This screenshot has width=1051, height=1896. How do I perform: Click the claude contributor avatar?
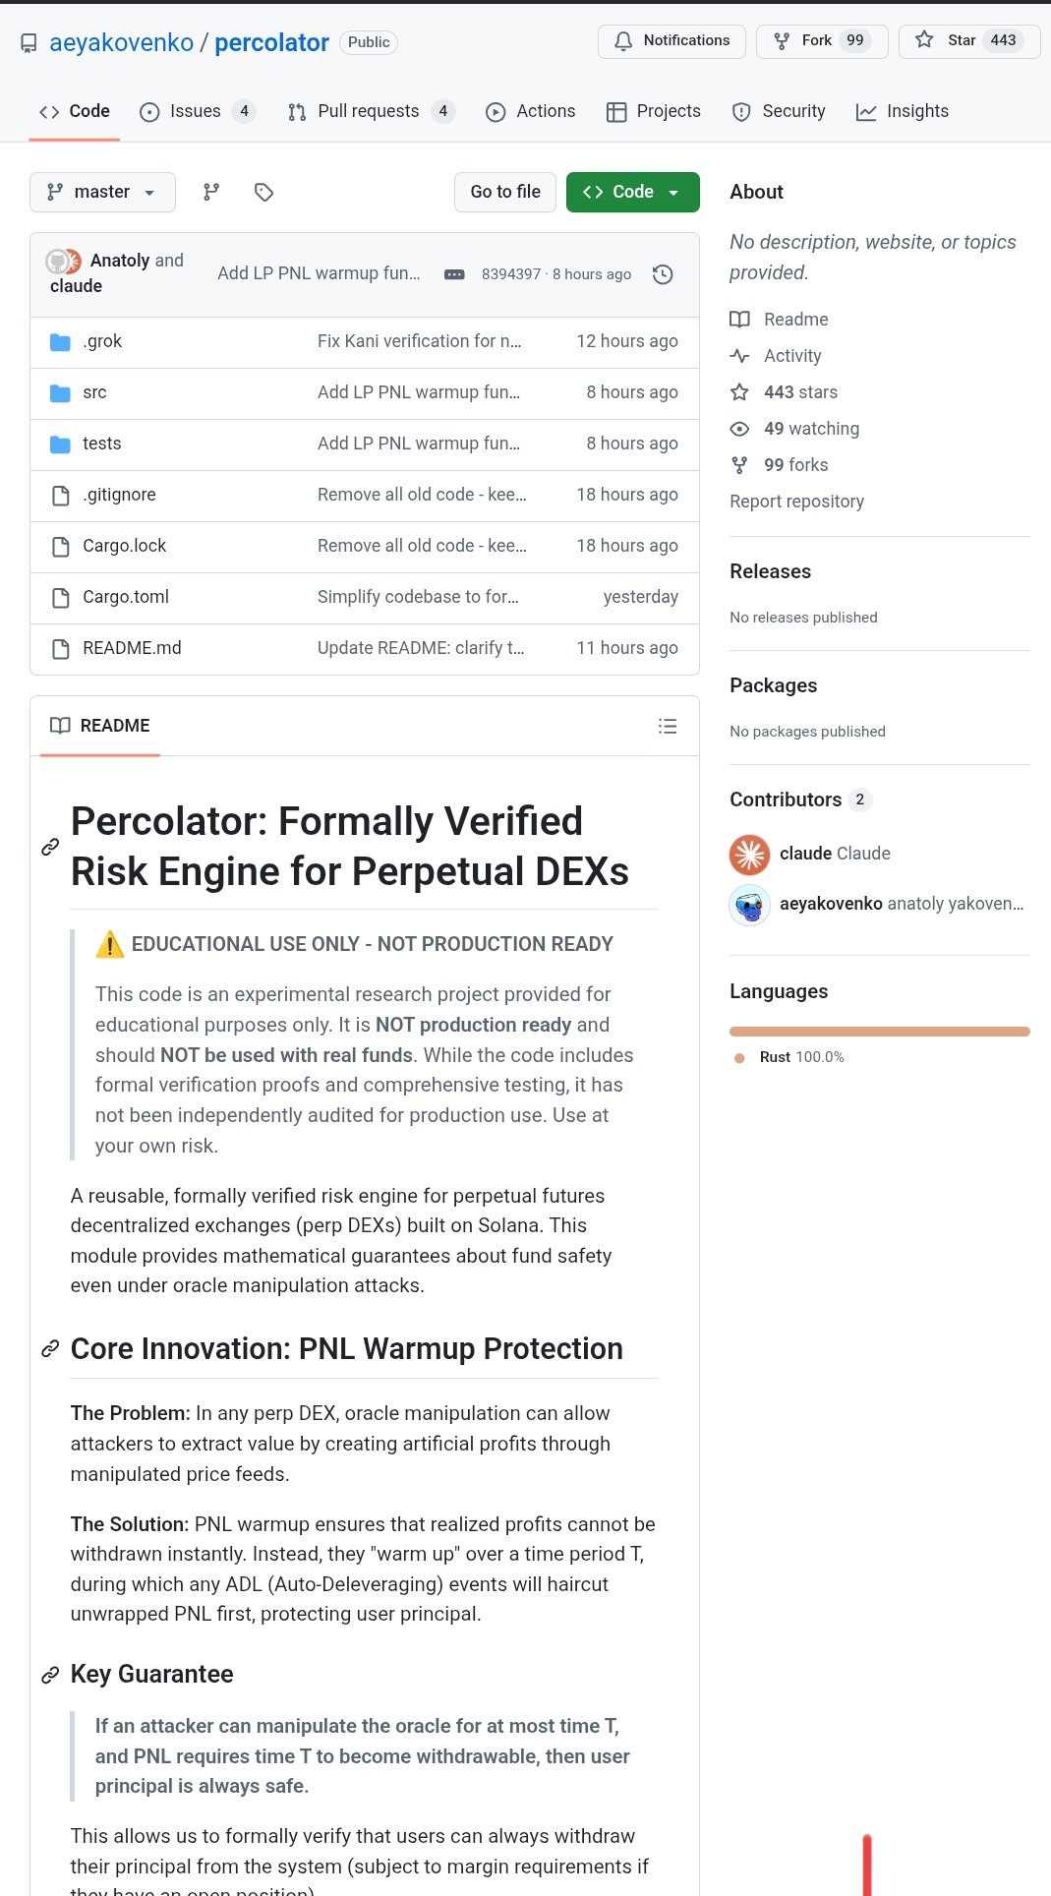749,854
